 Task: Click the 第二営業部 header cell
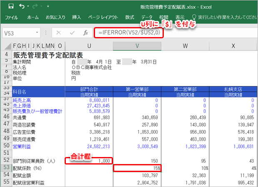point(185,89)
